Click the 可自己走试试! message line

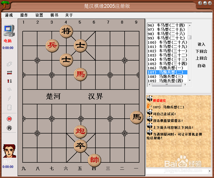tap(164, 114)
